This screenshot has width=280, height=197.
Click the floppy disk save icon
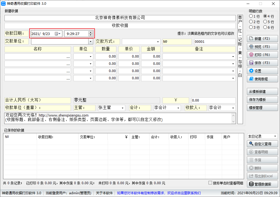[x=251, y=63]
